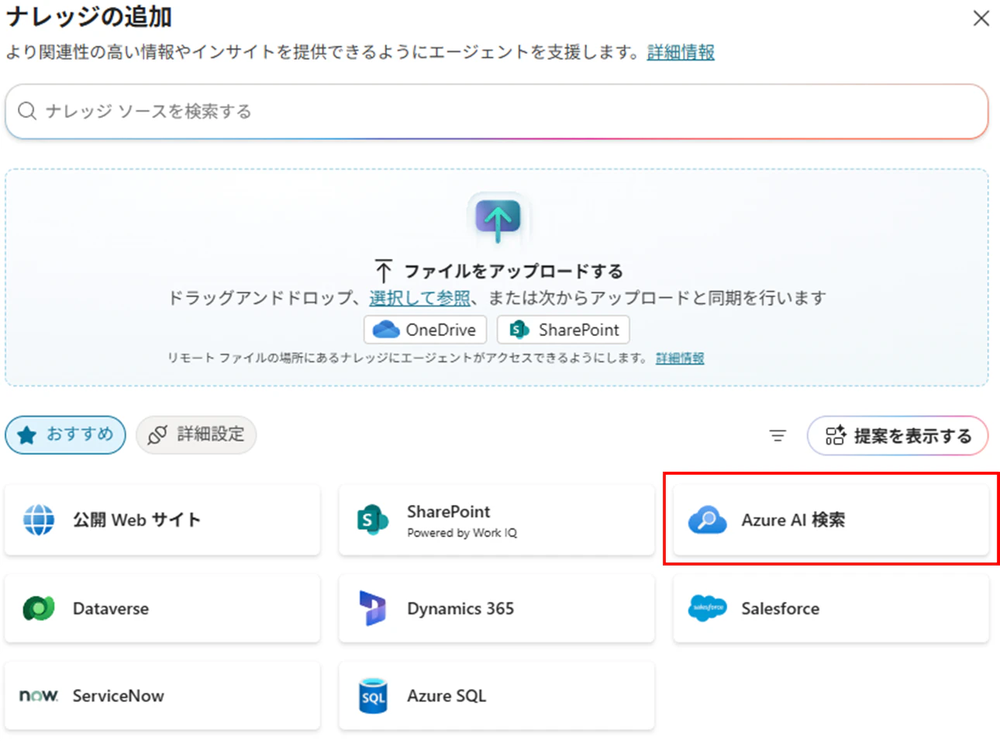Click the OneDrive upload button

point(426,330)
